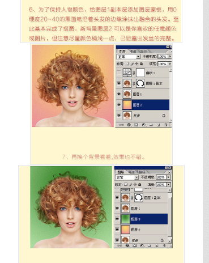Image resolution: width=209 pixels, height=263 pixels.
Task: Toggle image-pixels brush lock in panel with 图层 3 selected
Action: 130,184
